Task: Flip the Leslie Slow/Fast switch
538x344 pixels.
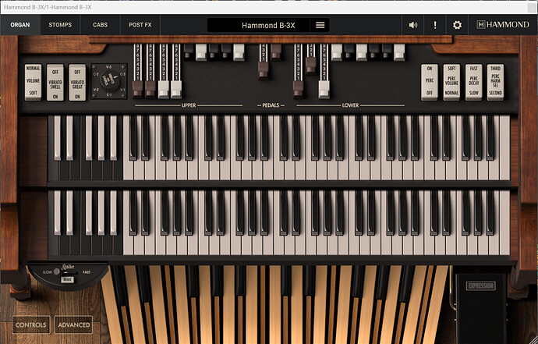Action: [67, 272]
